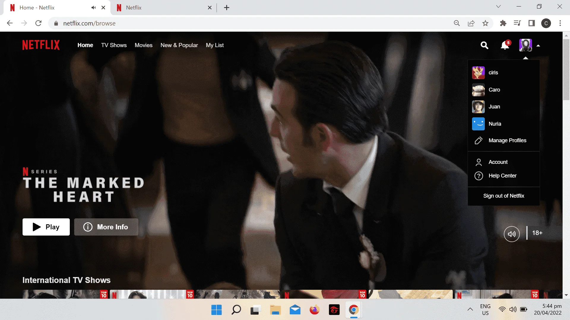Image resolution: width=570 pixels, height=320 pixels.
Task: Open media controls icon in toolbar
Action: tap(517, 23)
